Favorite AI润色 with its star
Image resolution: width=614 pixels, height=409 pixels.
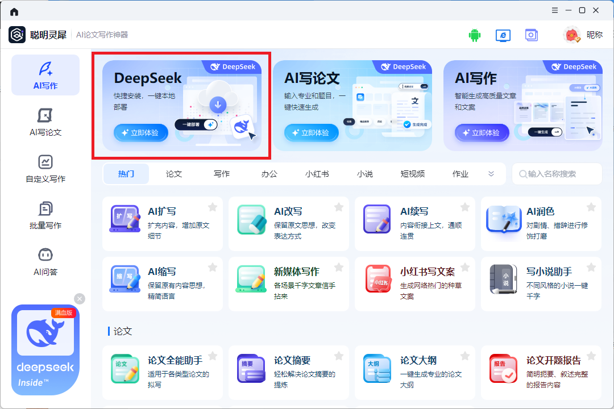[591, 207]
